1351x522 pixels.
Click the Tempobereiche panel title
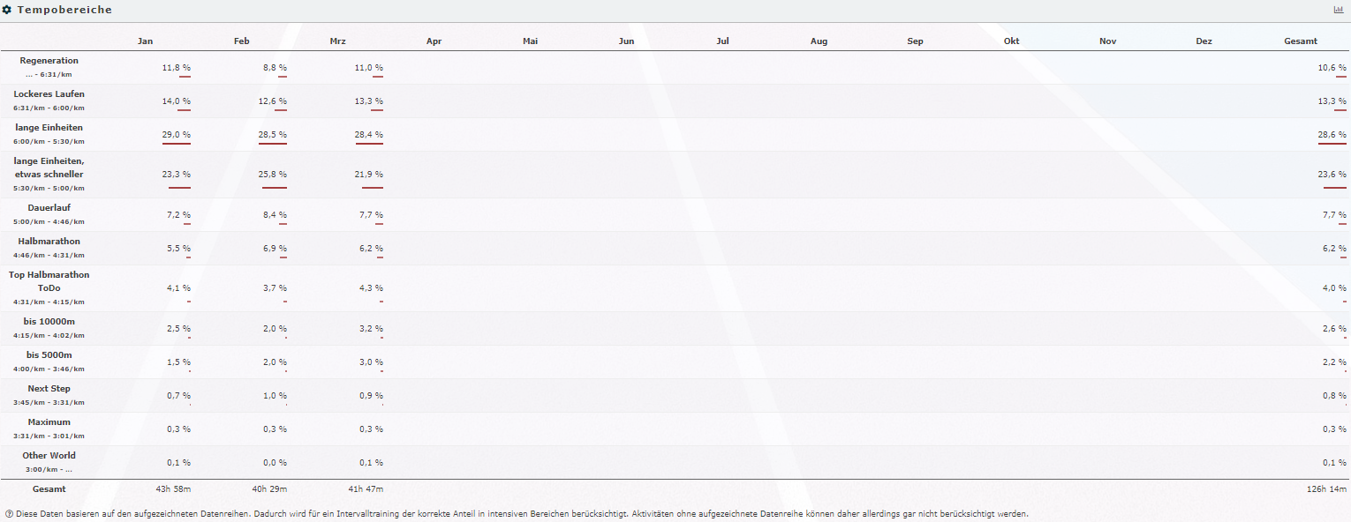pos(64,10)
